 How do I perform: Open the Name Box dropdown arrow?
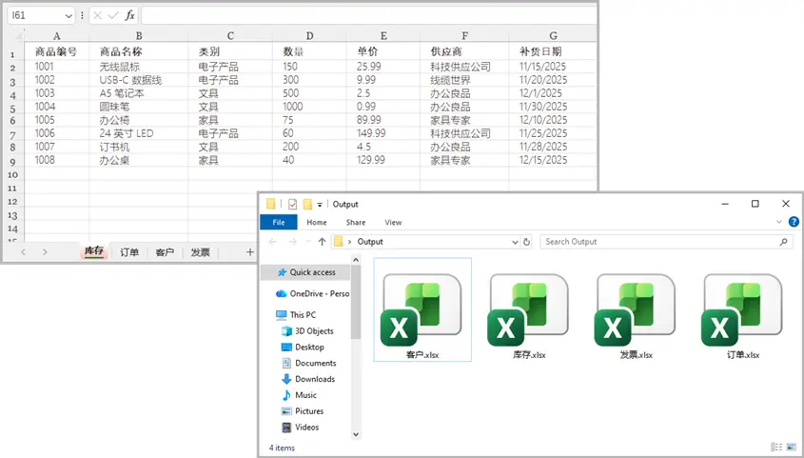[x=69, y=16]
